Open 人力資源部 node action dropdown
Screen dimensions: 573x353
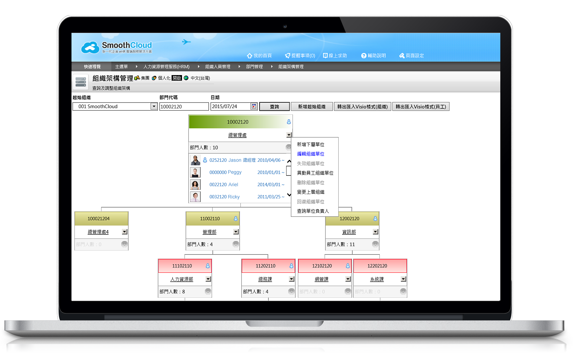coord(208,279)
